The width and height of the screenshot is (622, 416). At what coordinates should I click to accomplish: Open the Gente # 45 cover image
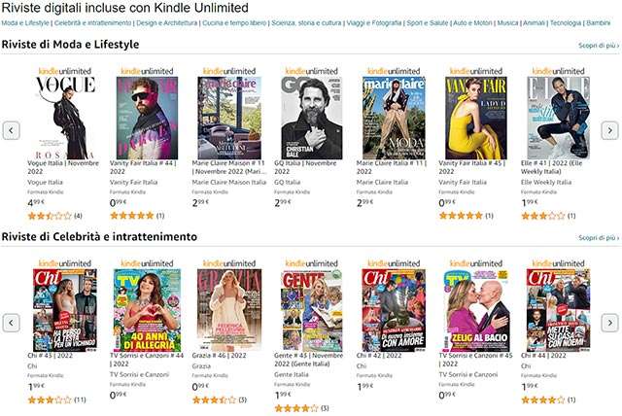[311, 310]
